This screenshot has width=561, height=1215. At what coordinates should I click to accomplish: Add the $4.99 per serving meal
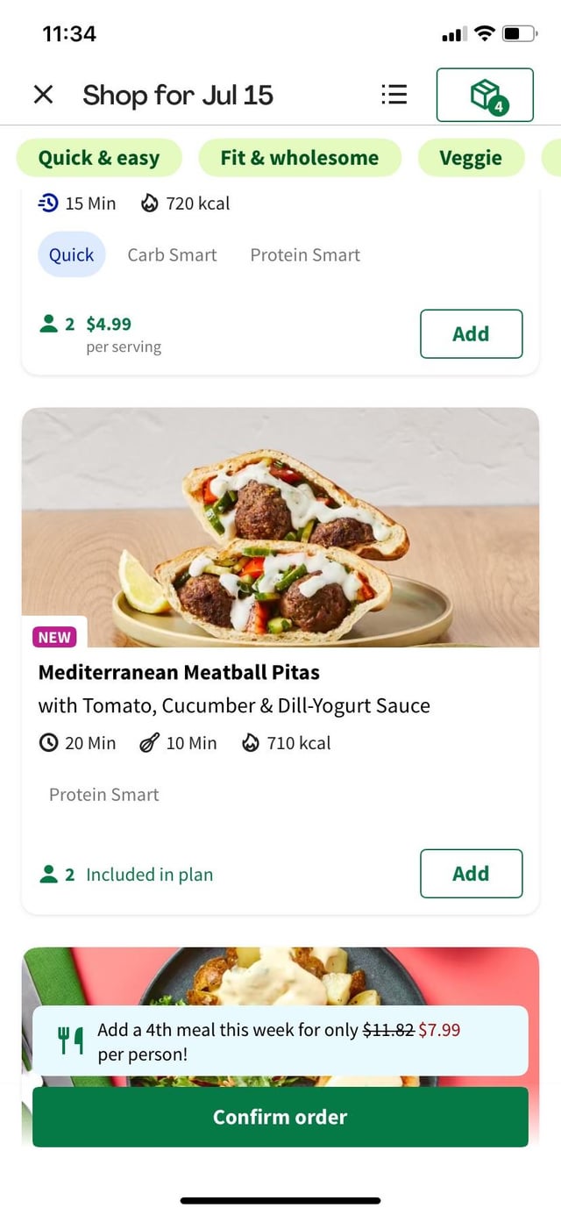click(x=471, y=334)
